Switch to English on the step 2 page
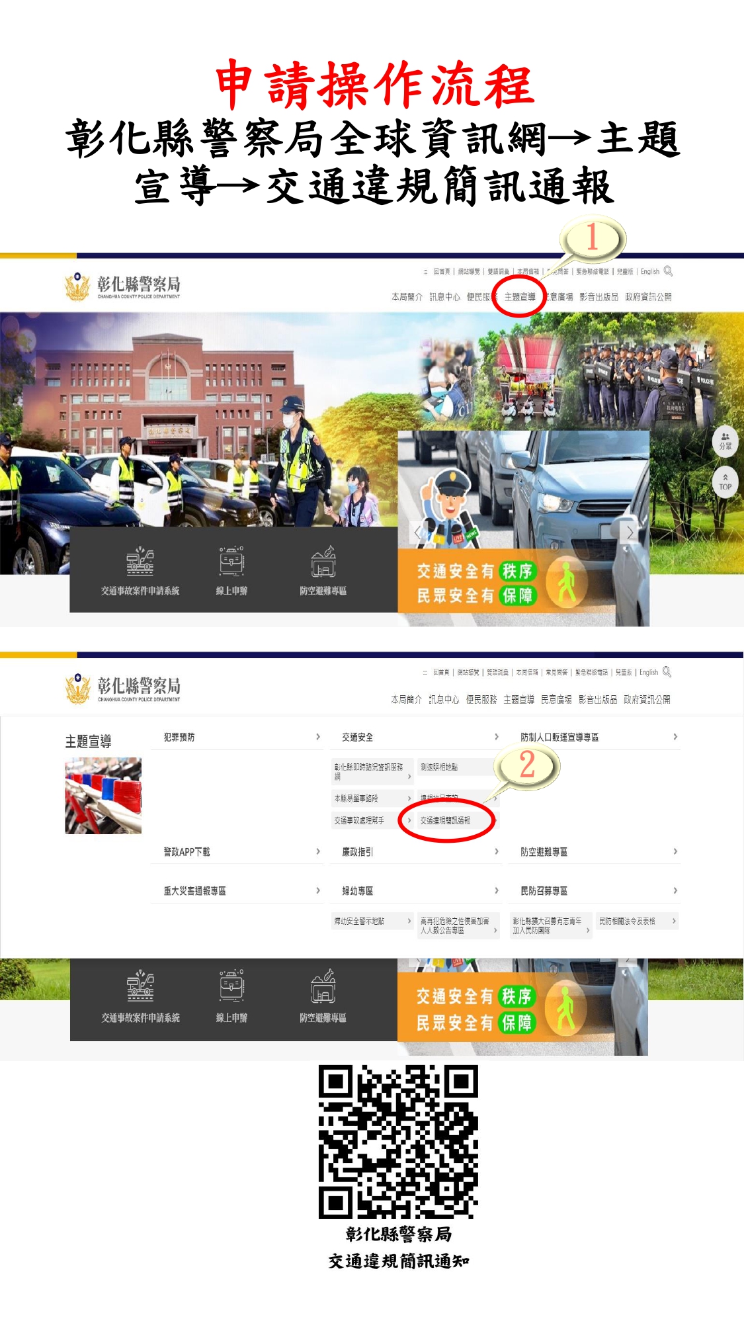744x1323 pixels. (649, 673)
